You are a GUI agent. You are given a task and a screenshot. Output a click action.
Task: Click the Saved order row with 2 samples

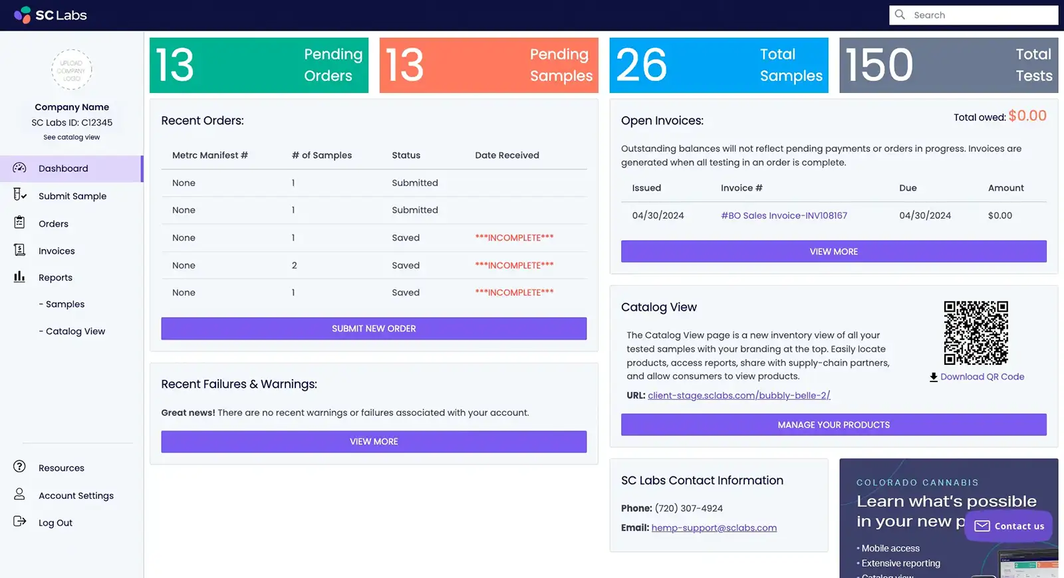pyautogui.click(x=374, y=265)
